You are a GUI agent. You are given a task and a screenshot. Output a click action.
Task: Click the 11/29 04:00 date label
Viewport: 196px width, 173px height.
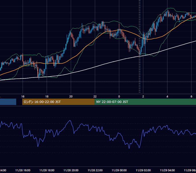point(167,170)
